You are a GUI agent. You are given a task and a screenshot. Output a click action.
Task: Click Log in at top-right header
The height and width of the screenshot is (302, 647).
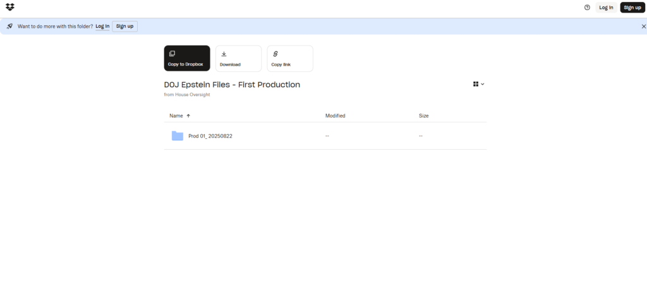click(x=606, y=8)
